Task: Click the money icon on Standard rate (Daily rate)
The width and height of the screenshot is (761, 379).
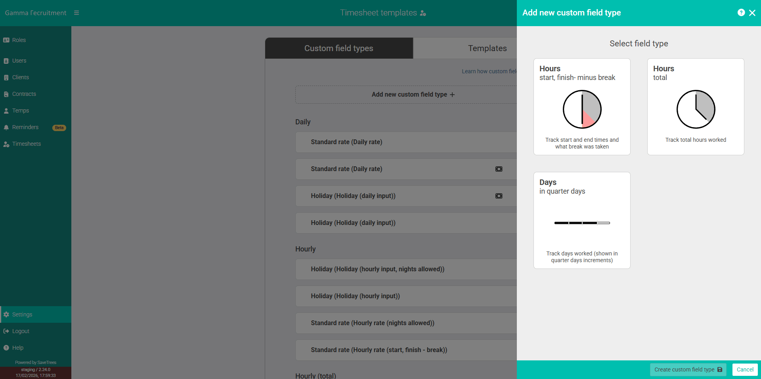Action: click(499, 169)
